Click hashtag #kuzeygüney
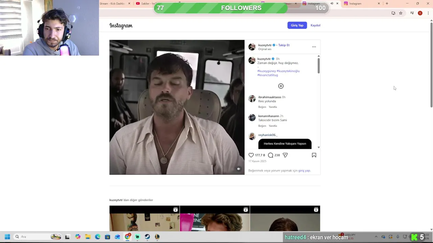This screenshot has height=243, width=433. (x=267, y=71)
